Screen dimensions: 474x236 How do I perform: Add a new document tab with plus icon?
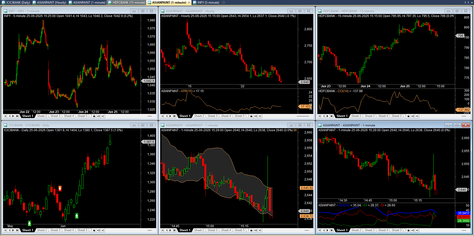tap(224, 3)
